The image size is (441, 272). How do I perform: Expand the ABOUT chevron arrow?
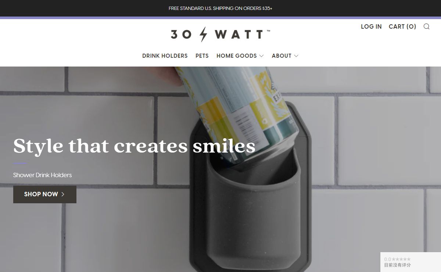coord(296,56)
